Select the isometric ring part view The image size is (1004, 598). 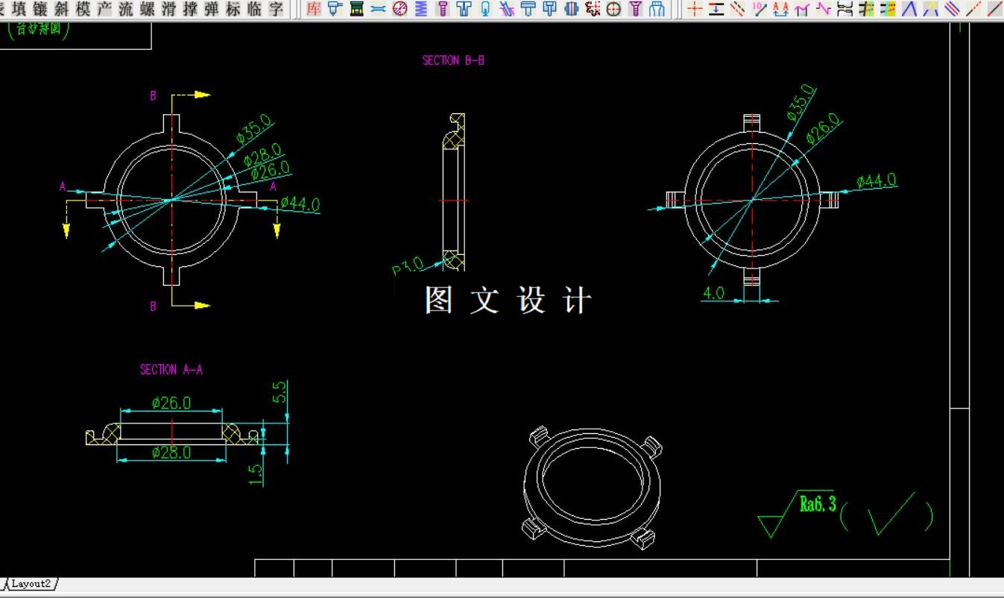point(593,488)
